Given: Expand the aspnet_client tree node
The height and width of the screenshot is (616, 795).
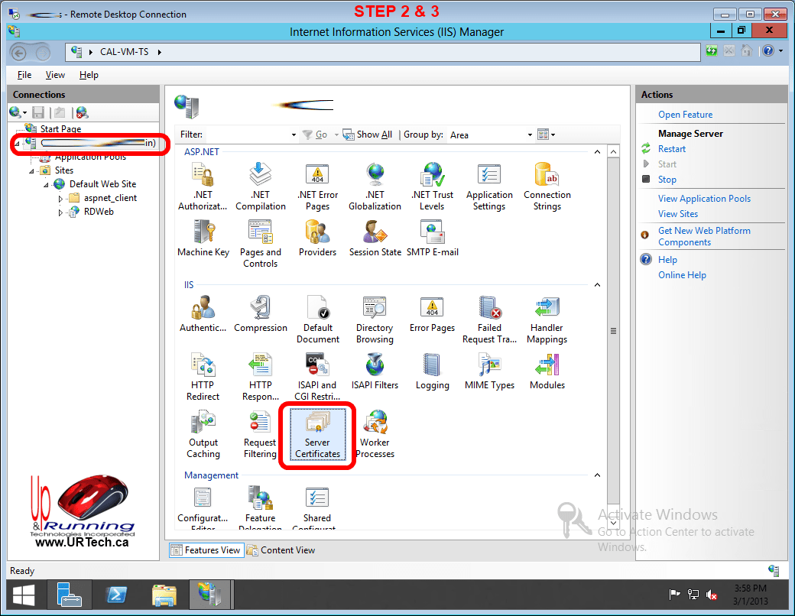Looking at the screenshot, I should [x=61, y=198].
